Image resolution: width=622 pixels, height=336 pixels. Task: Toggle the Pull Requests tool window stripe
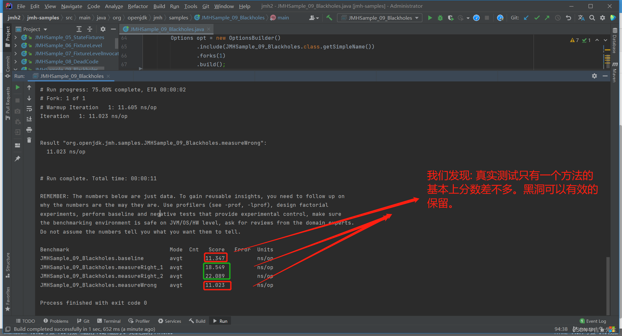[8, 103]
